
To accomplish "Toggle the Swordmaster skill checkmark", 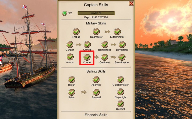I will [122, 57].
